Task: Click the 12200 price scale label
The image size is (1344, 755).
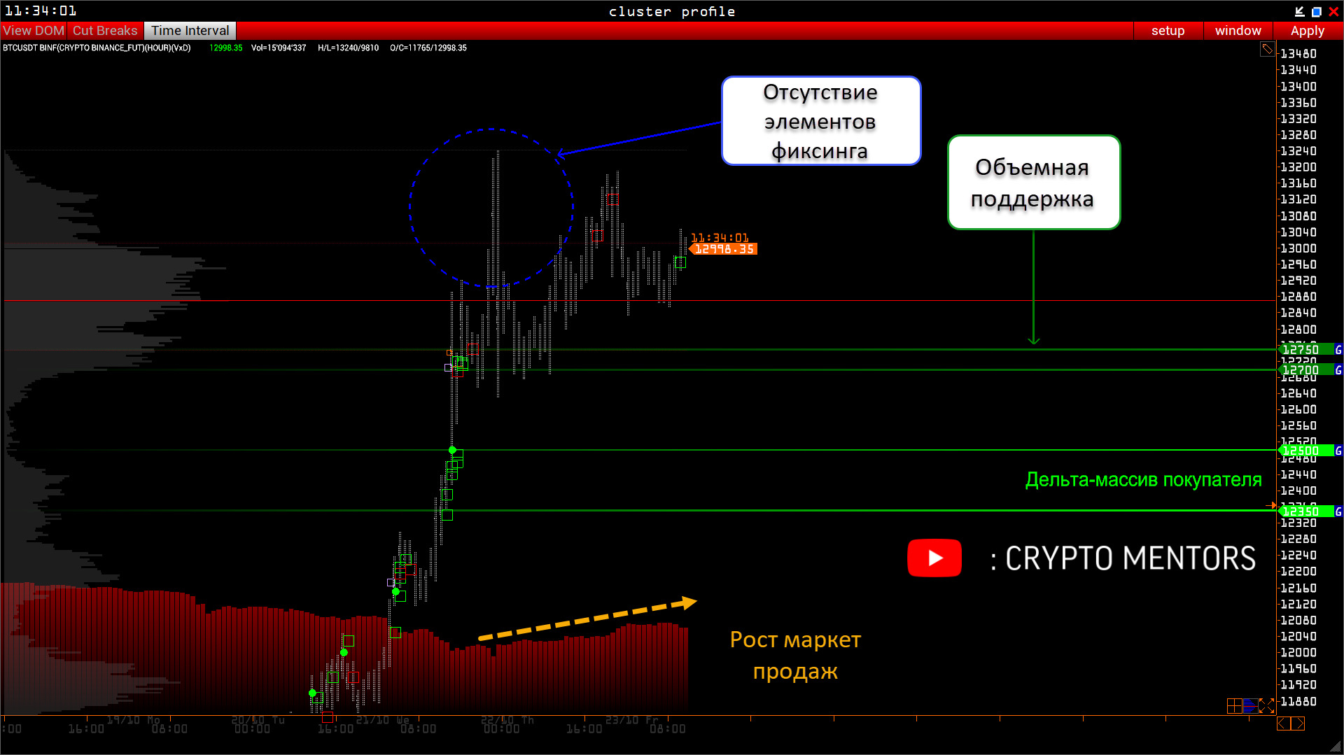Action: (x=1298, y=572)
